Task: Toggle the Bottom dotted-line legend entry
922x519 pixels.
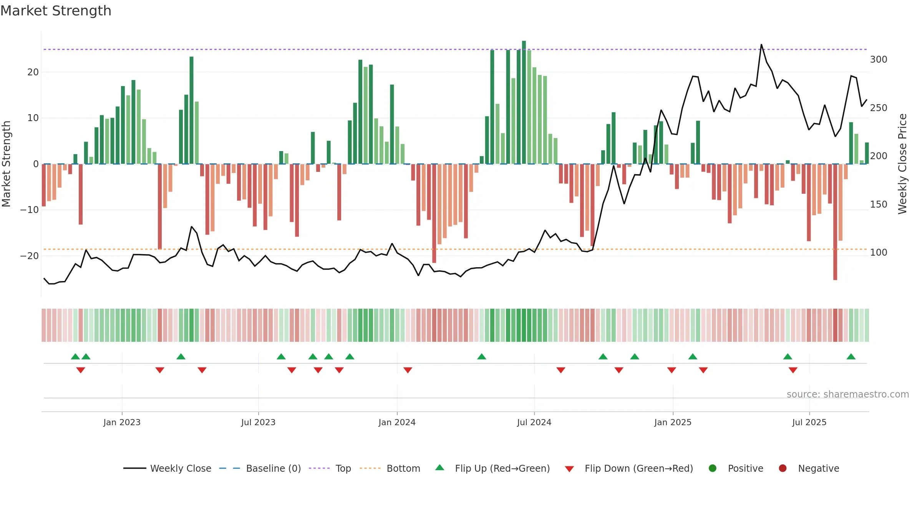Action: point(390,468)
